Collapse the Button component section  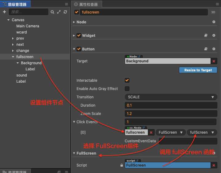[x=74, y=49]
